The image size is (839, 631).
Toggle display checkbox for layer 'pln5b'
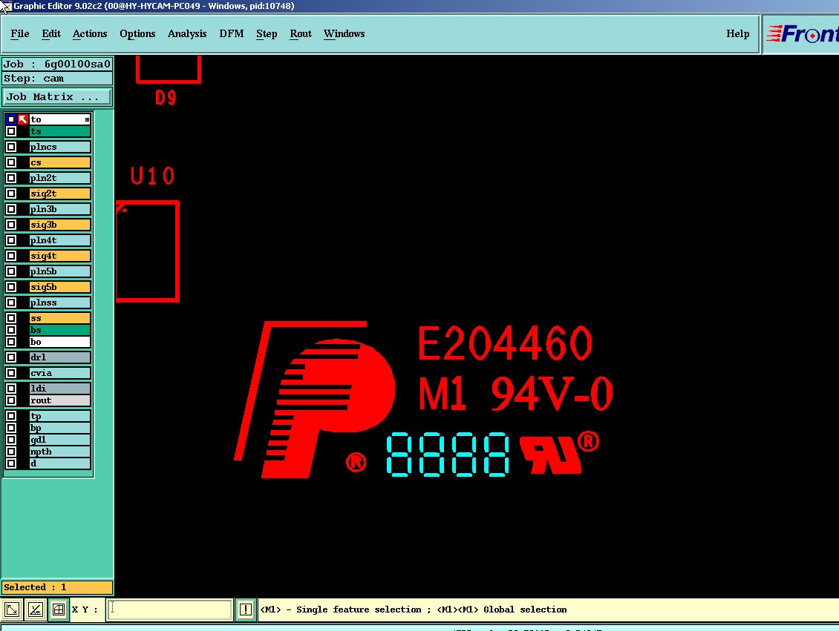[x=10, y=271]
